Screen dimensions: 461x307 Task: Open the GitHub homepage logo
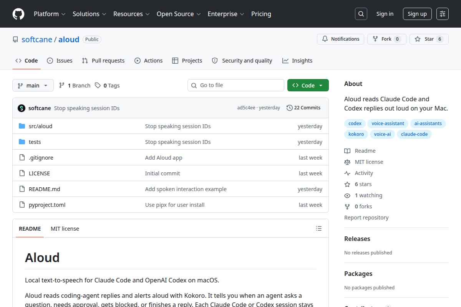pyautogui.click(x=18, y=14)
